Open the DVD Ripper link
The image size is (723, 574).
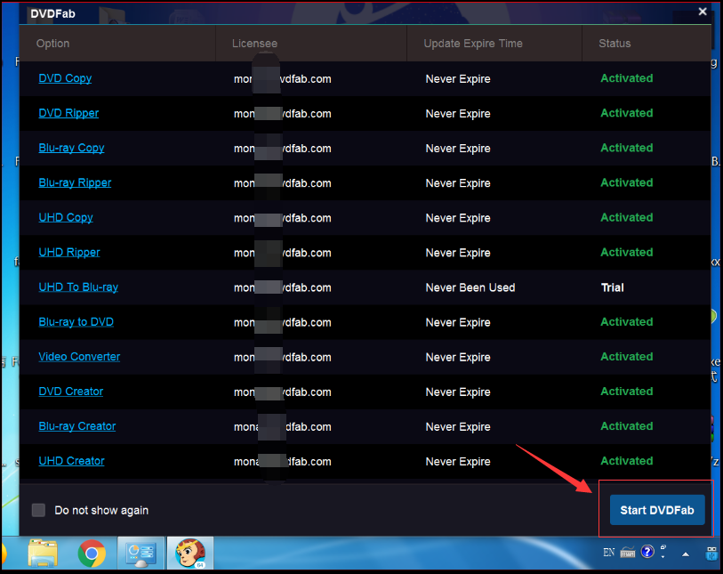point(68,113)
